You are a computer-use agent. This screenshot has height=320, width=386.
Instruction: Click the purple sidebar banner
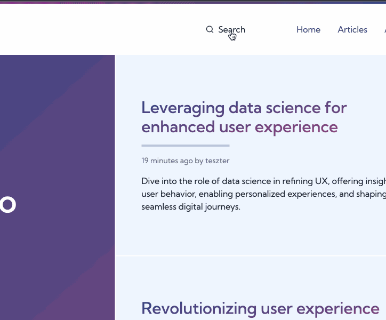58,187
